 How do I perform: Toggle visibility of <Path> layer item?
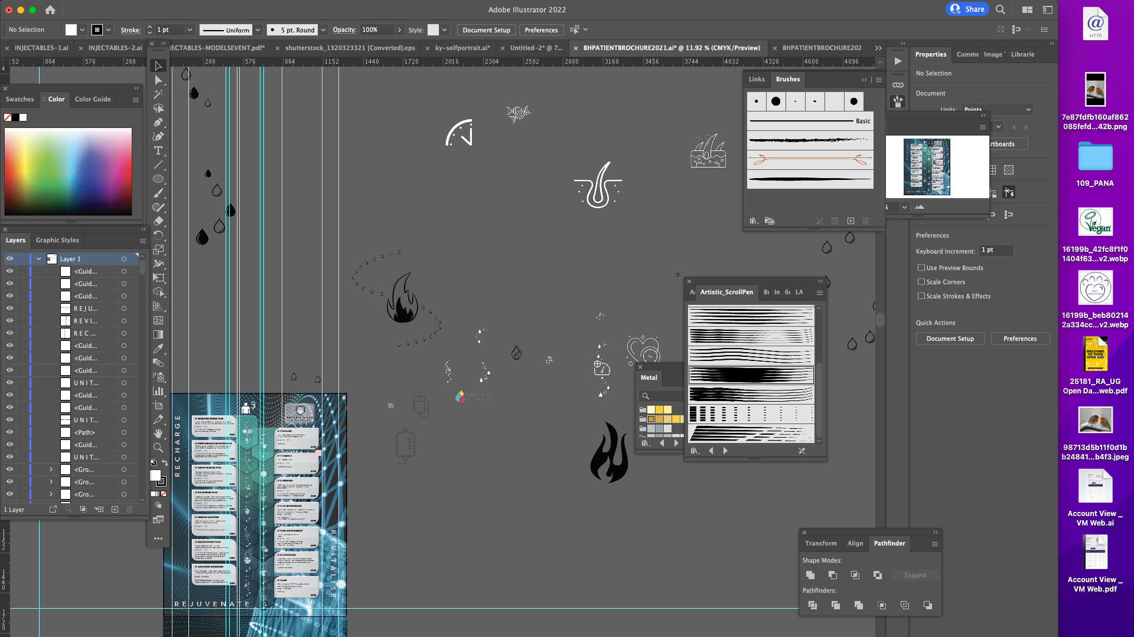pos(9,432)
